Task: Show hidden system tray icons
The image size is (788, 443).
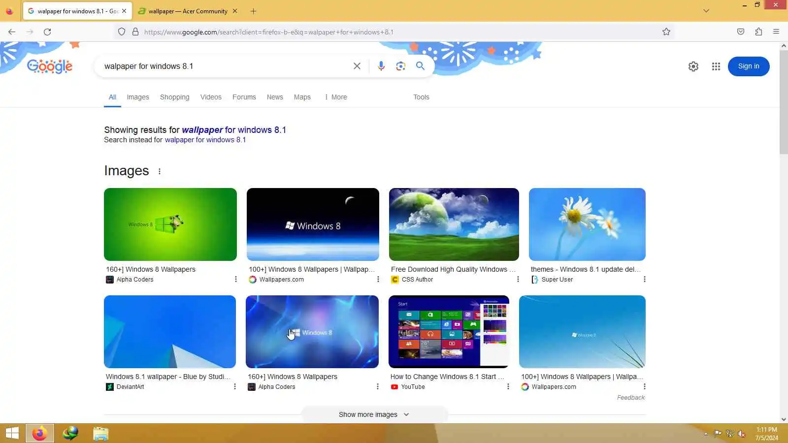Action: pos(706,434)
